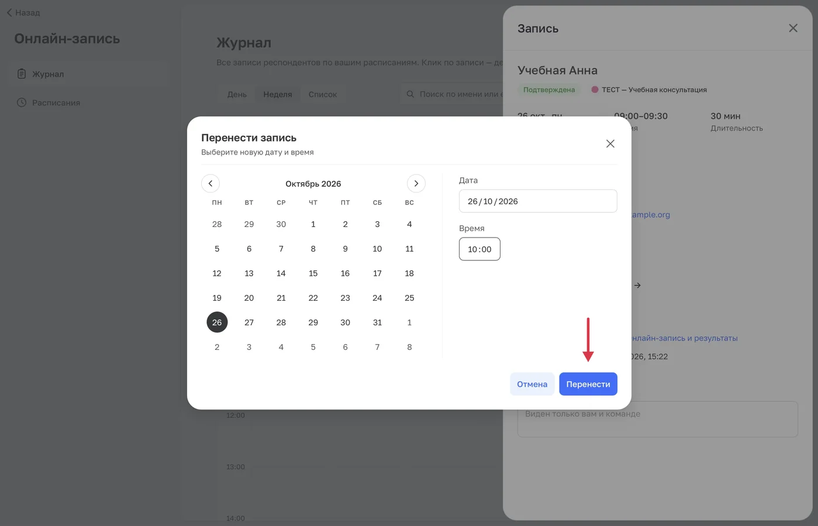This screenshot has height=526, width=818.
Task: Switch to the 'Список' view tab
Action: (323, 94)
